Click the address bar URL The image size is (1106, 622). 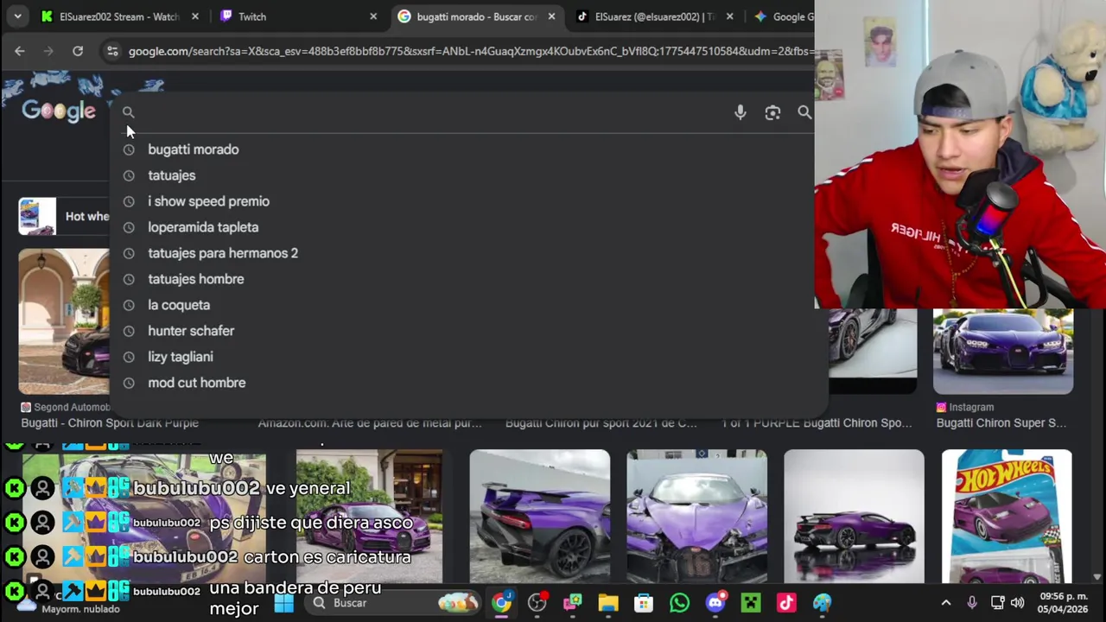pyautogui.click(x=470, y=51)
